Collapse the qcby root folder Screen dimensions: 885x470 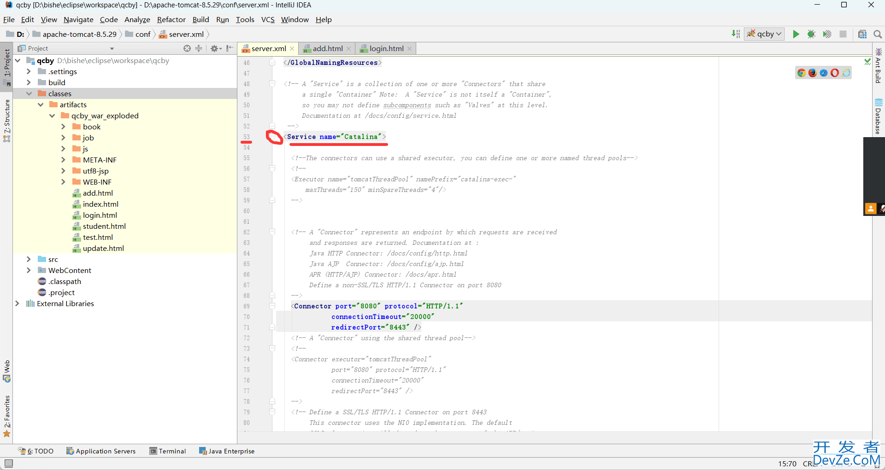click(18, 60)
